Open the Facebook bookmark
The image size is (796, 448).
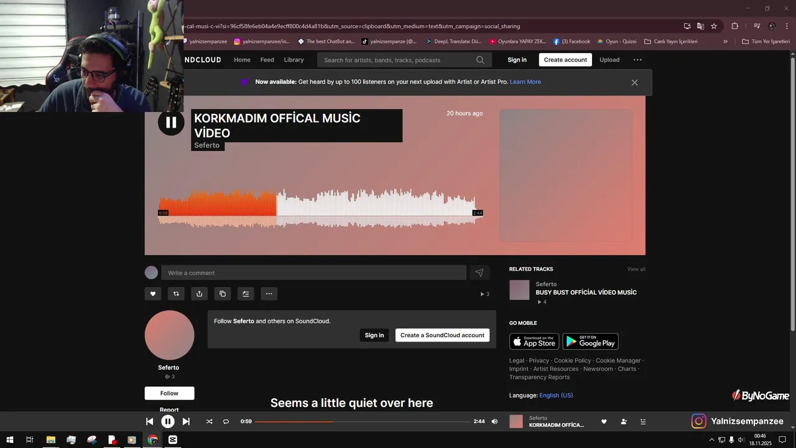point(572,42)
